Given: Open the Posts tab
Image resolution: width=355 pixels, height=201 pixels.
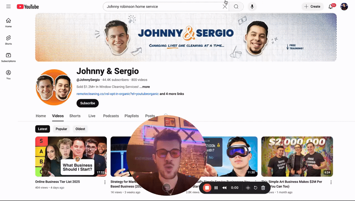Looking at the screenshot, I should coord(150,116).
